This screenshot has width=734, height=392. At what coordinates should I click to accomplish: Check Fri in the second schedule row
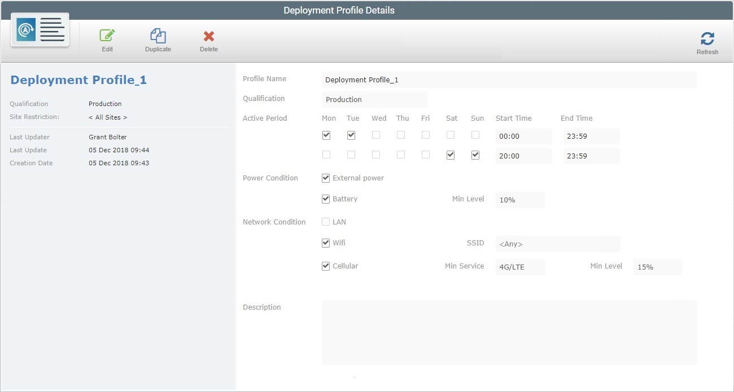pyautogui.click(x=426, y=155)
